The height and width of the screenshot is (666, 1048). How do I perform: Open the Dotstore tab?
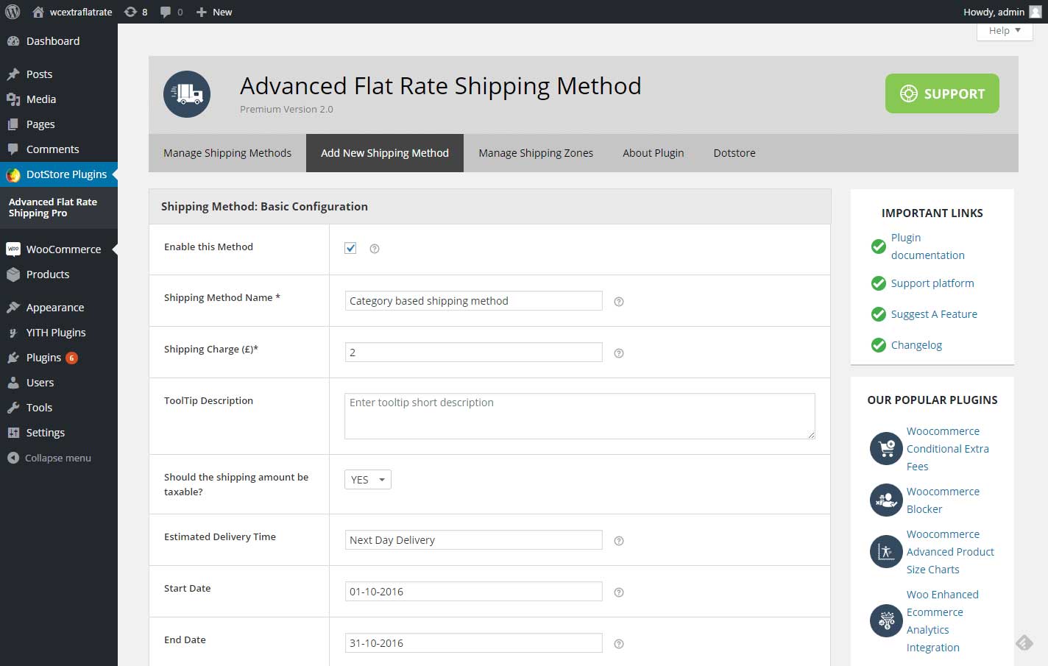734,153
